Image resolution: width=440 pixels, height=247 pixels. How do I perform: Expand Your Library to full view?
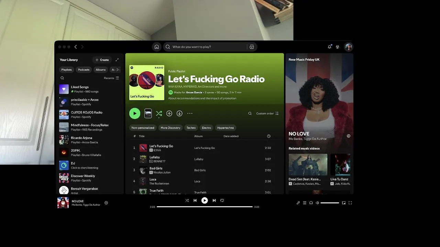(117, 60)
